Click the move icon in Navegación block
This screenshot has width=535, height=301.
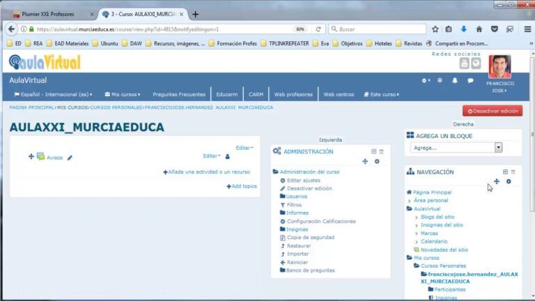[496, 182]
